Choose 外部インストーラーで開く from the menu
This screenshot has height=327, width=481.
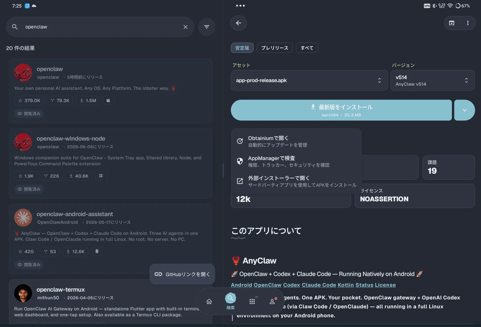click(296, 181)
